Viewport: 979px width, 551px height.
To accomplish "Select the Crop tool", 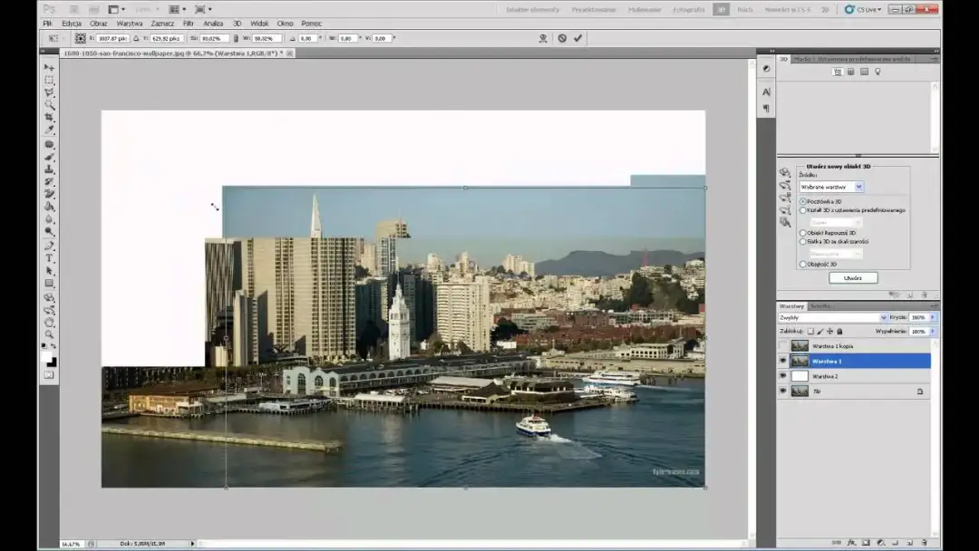I will [x=48, y=118].
